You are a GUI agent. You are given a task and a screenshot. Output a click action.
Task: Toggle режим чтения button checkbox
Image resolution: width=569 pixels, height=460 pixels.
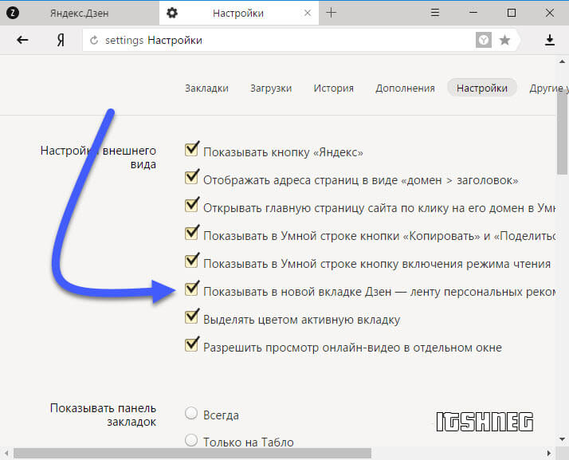click(191, 261)
